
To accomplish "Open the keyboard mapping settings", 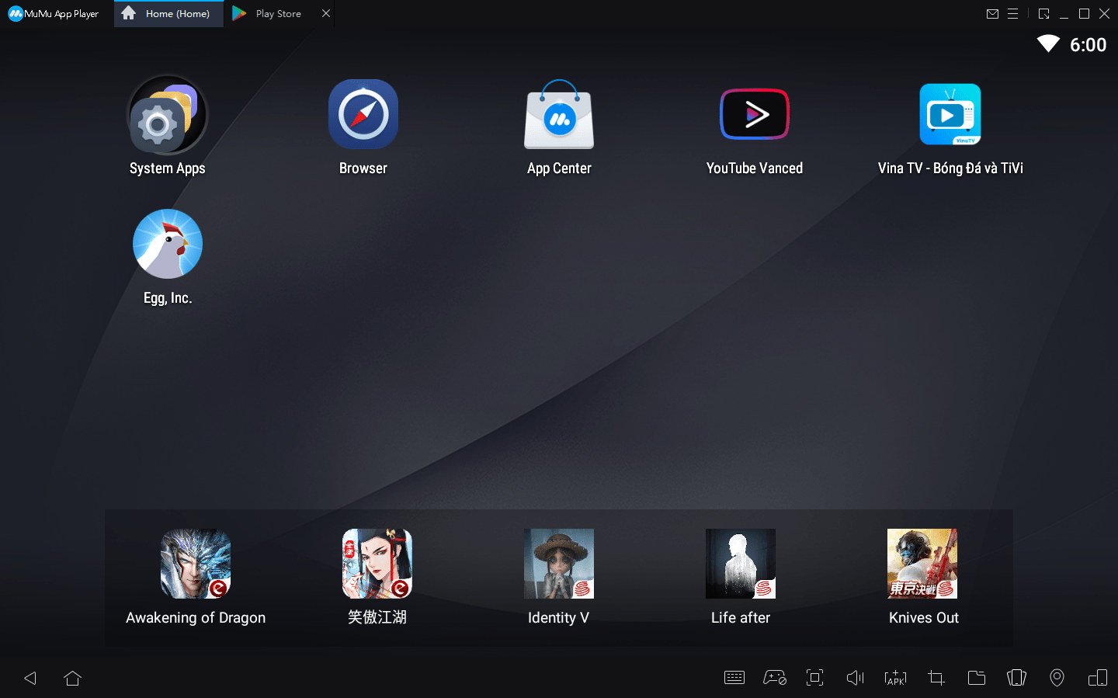I will [734, 677].
